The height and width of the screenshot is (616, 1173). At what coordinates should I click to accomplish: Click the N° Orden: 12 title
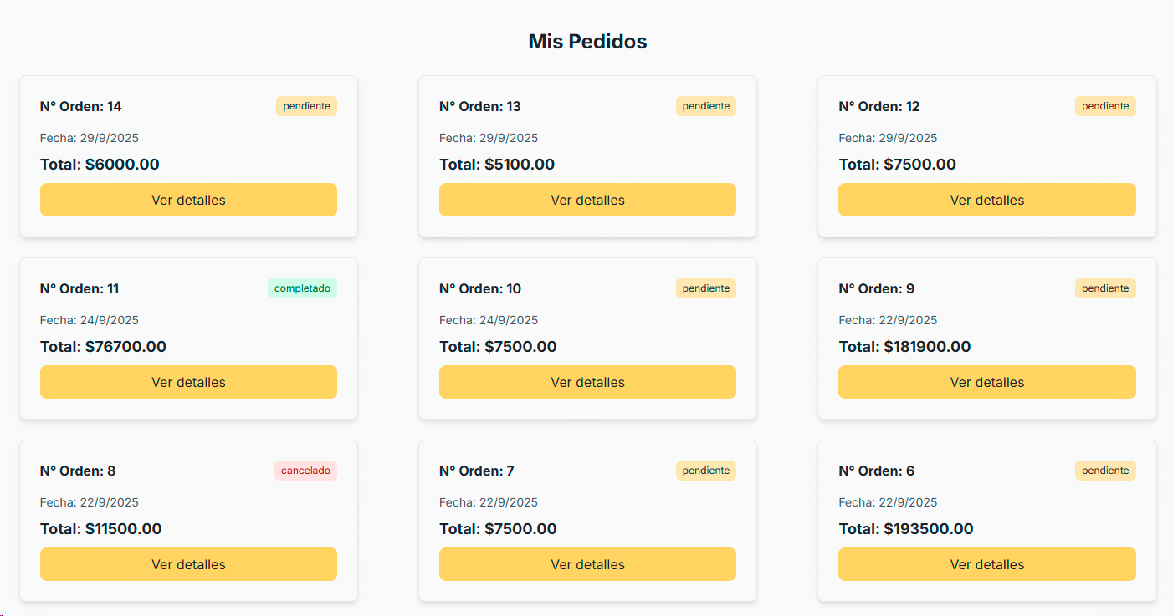[879, 106]
